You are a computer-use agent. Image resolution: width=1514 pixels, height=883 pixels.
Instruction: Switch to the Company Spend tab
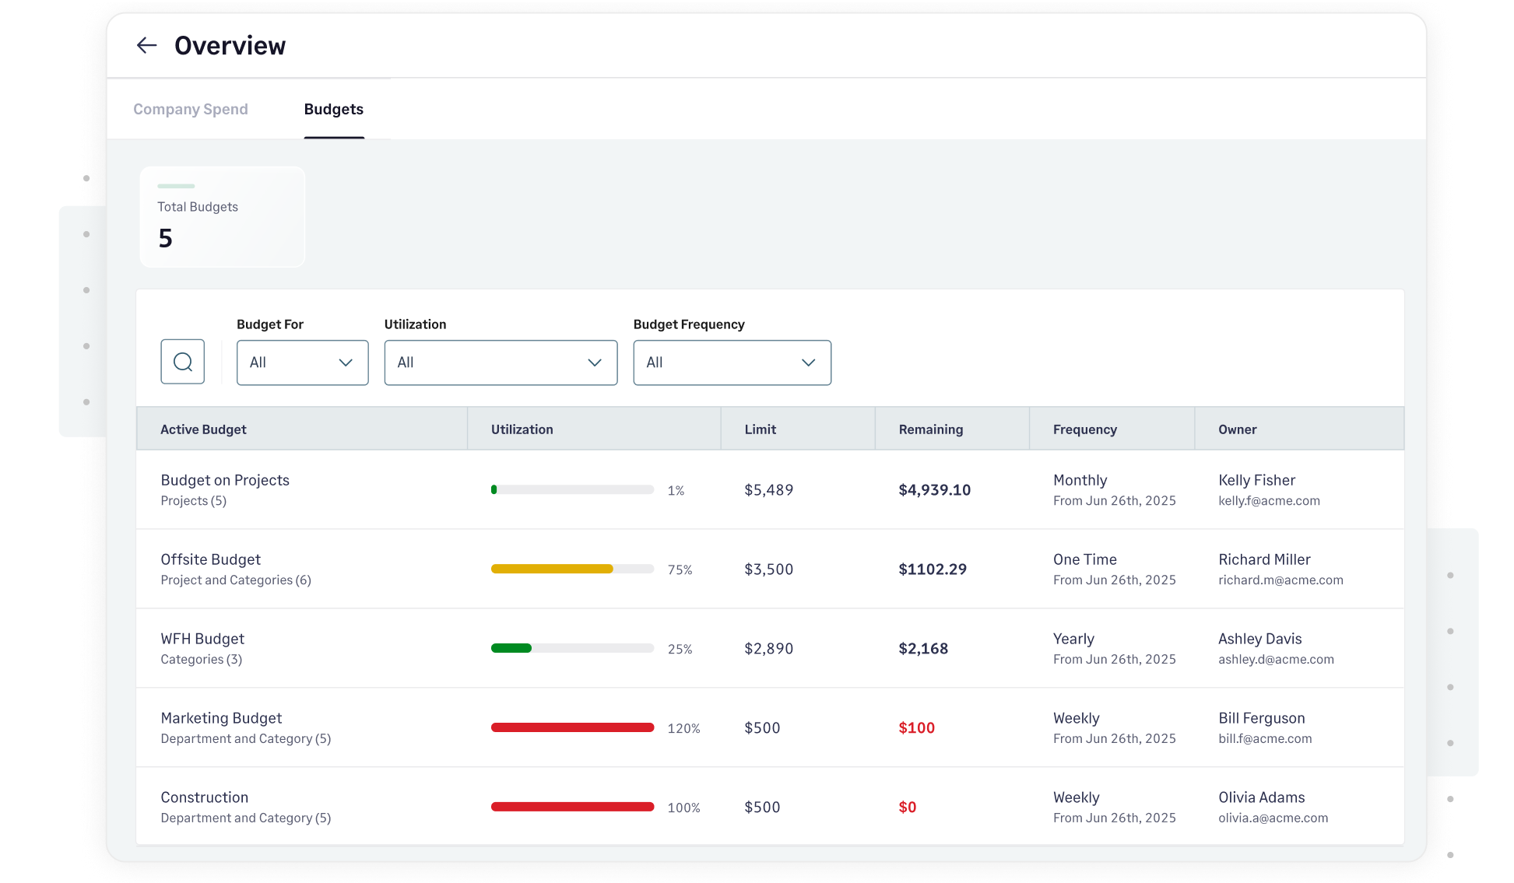click(190, 109)
